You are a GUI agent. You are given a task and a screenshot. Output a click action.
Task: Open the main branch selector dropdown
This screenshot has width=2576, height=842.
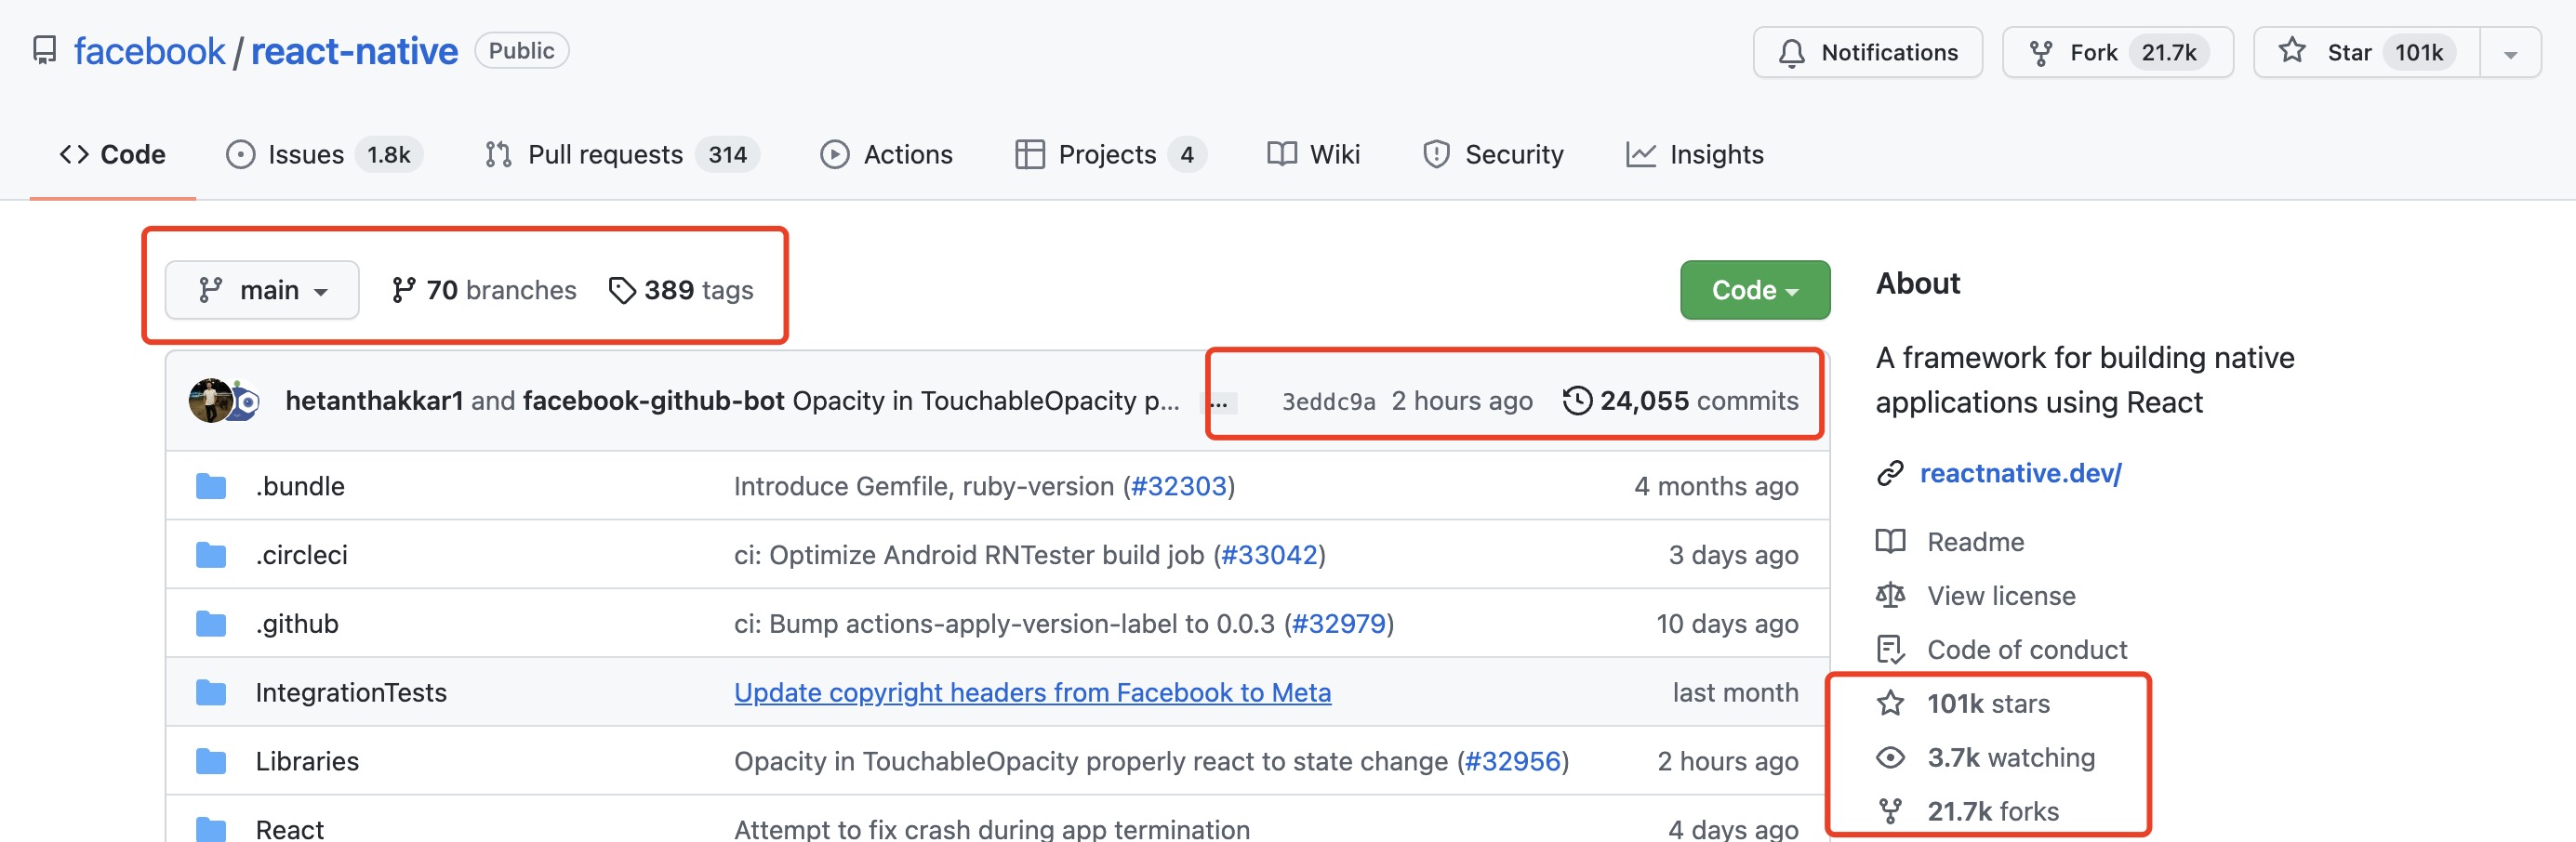(262, 290)
